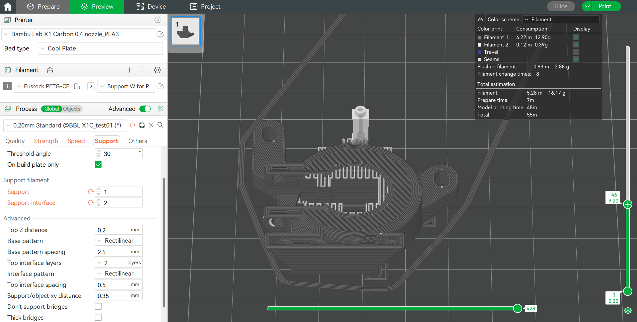The height and width of the screenshot is (322, 637).
Task: Click the horizontal move slider handle
Action: (518, 308)
